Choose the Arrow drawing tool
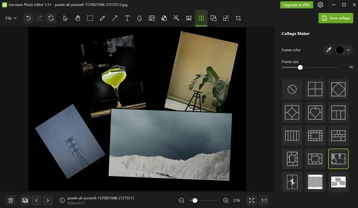 (115, 18)
